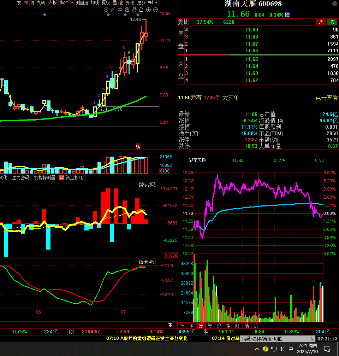Click the X100 volume scale label

point(165,171)
